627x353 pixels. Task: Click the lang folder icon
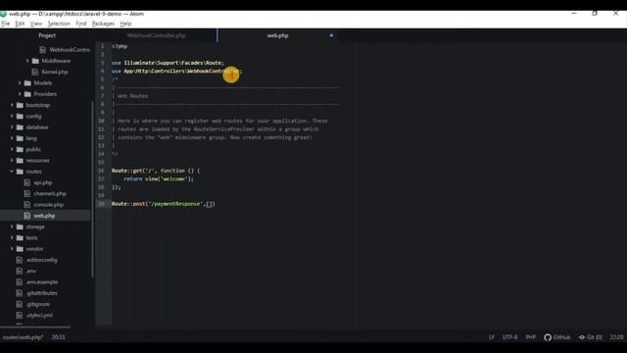pyautogui.click(x=20, y=138)
